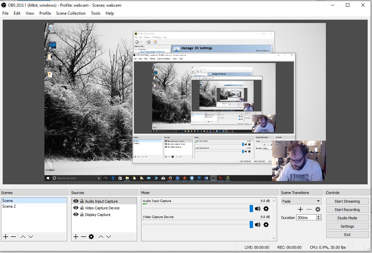Open transition properties gear icon
Screen dimensions: 372x253
(318, 209)
